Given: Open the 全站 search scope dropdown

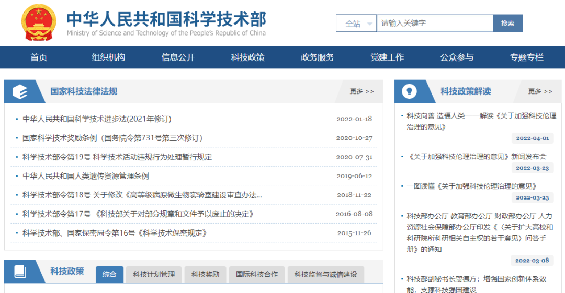Looking at the screenshot, I should [356, 24].
